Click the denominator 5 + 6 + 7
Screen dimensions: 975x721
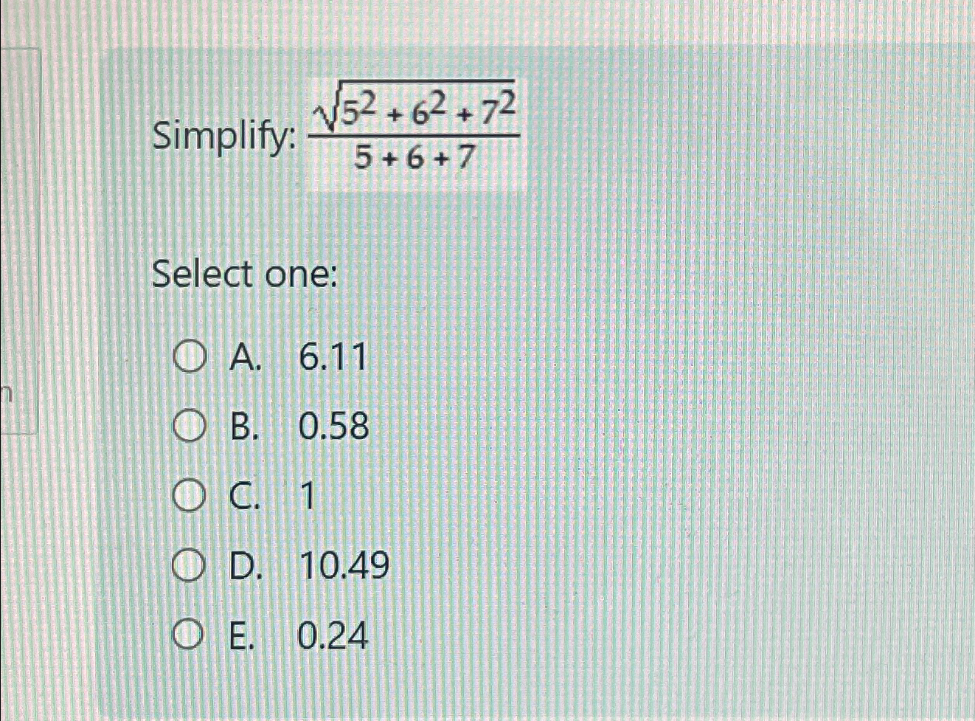413,156
